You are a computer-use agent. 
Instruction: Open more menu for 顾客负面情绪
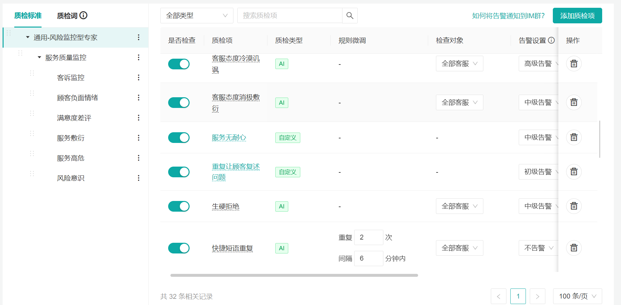pos(139,98)
